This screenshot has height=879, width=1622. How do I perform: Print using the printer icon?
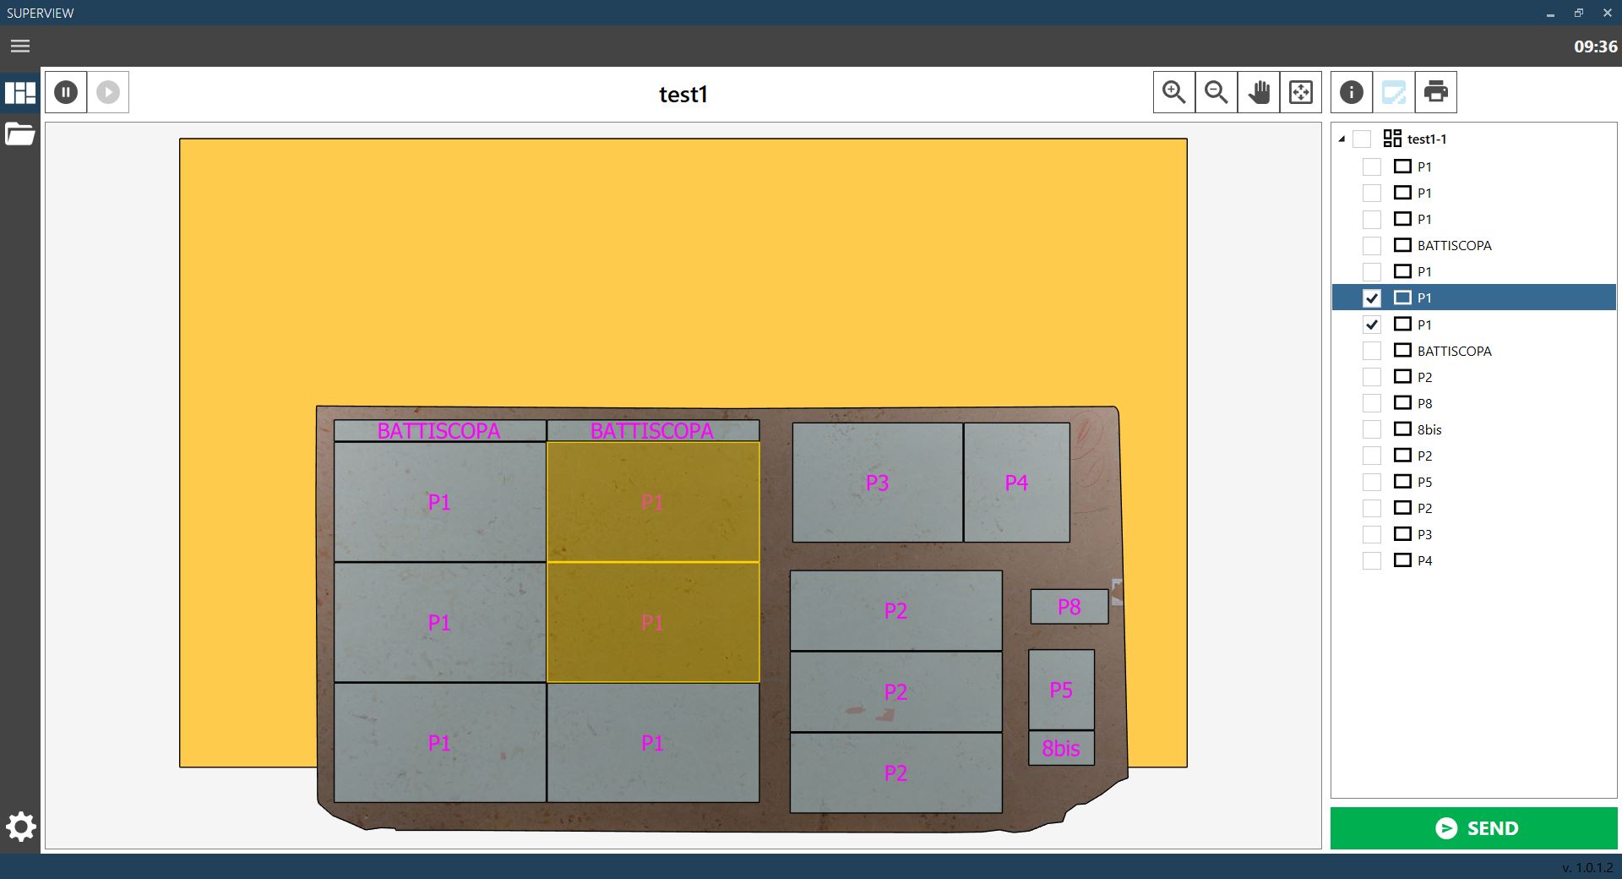tap(1436, 92)
